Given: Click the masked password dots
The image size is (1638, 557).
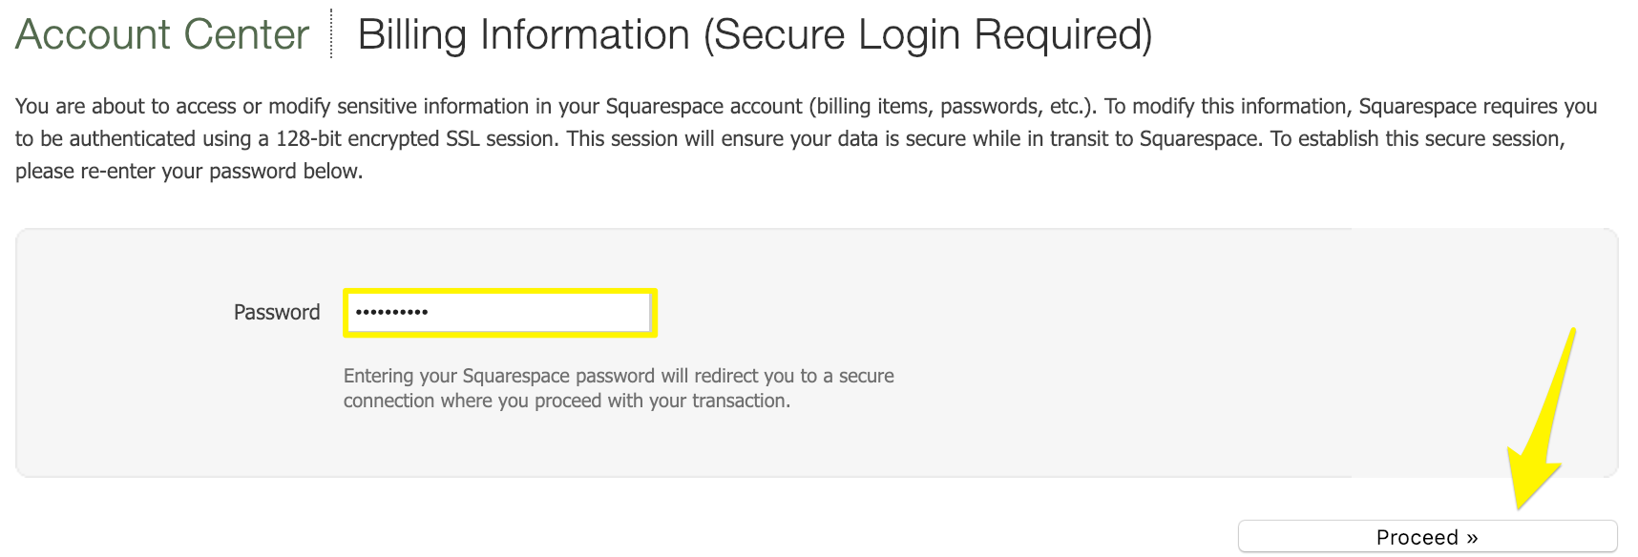Looking at the screenshot, I should click(391, 312).
